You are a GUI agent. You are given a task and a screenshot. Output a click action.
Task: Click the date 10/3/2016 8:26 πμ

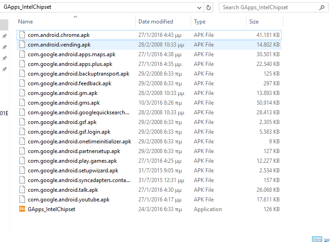tap(160, 103)
